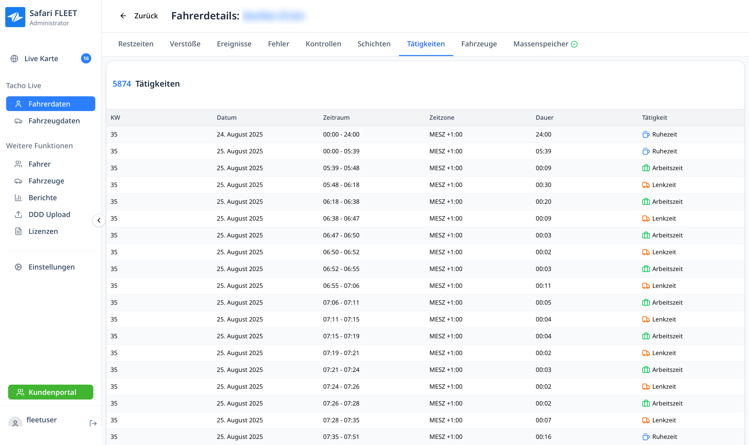Screen dimensions: 749x445
Task: Collapse the sidebar with chevron button
Action: [99, 220]
